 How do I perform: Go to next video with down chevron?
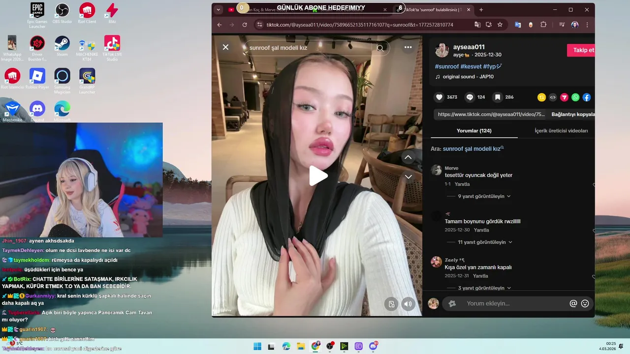408,177
